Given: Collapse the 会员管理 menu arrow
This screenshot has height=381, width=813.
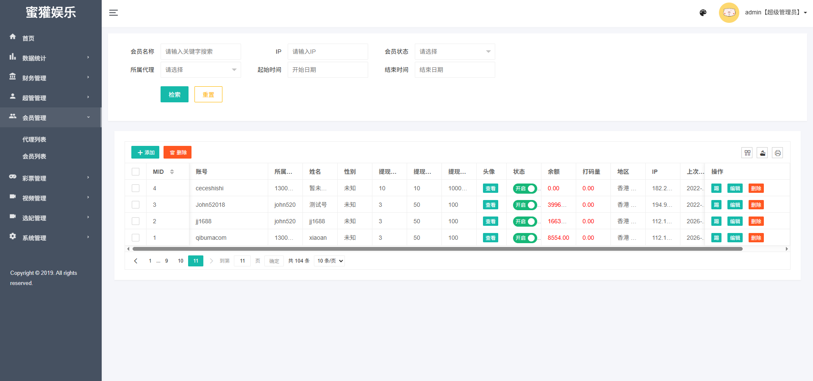Looking at the screenshot, I should pyautogui.click(x=88, y=117).
